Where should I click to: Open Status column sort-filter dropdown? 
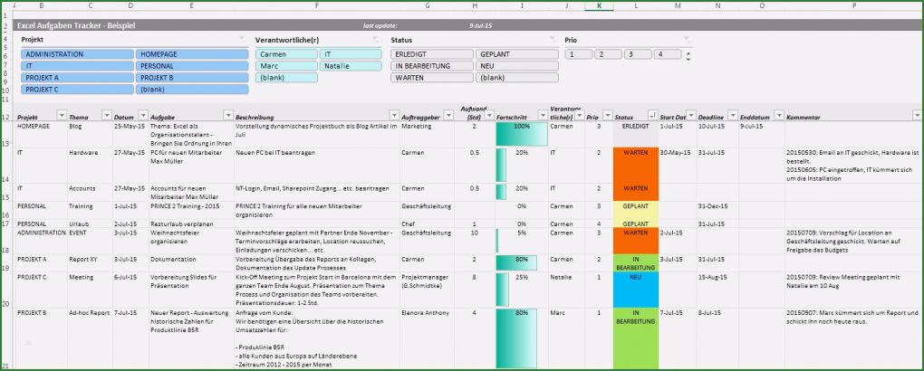[x=652, y=115]
